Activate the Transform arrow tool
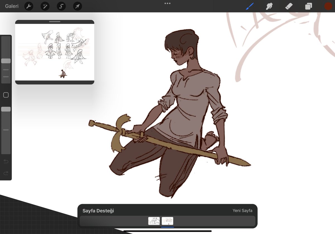This screenshot has height=234, width=335. (77, 6)
